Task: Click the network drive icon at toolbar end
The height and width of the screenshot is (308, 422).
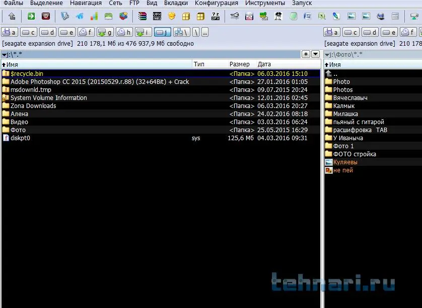Action: pos(414,17)
